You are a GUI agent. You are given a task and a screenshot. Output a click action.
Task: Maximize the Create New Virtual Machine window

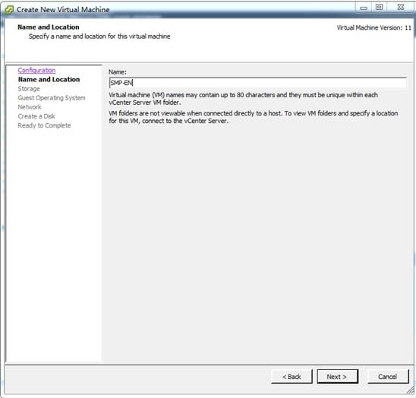[x=379, y=8]
